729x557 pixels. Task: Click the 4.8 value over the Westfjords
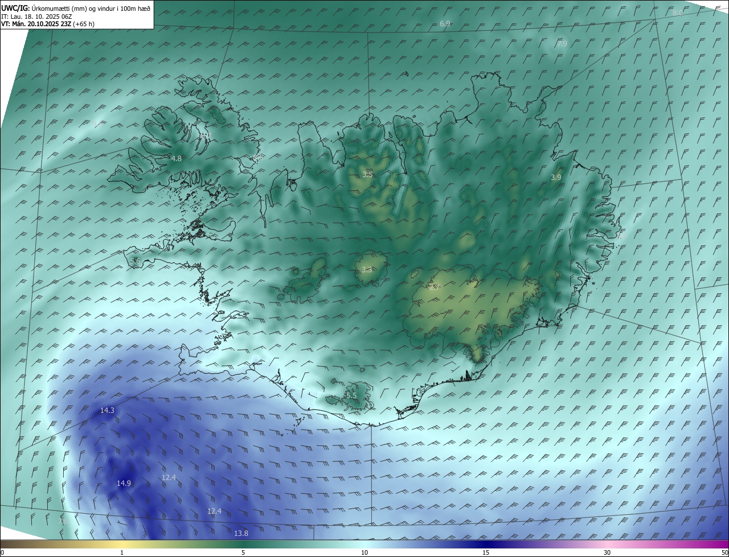(x=177, y=158)
